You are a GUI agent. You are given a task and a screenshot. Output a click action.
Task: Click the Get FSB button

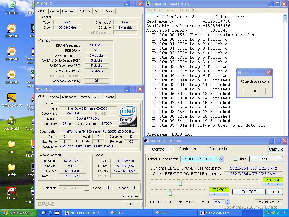266,159
